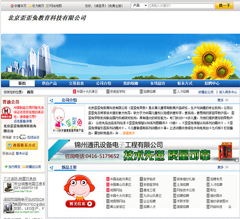
Task: Click the company title 北京歪歪兔教育科技有限公司
Action: click(x=47, y=18)
